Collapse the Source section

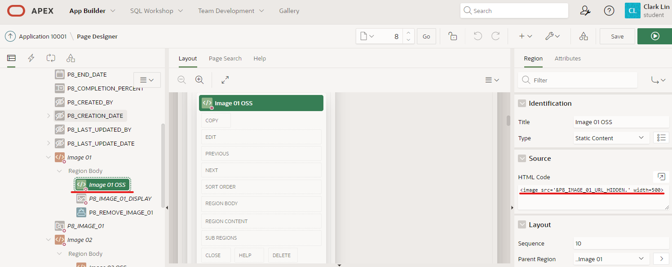click(522, 159)
